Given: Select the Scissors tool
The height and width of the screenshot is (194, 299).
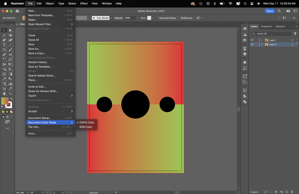Looking at the screenshot, I should 10,55.
